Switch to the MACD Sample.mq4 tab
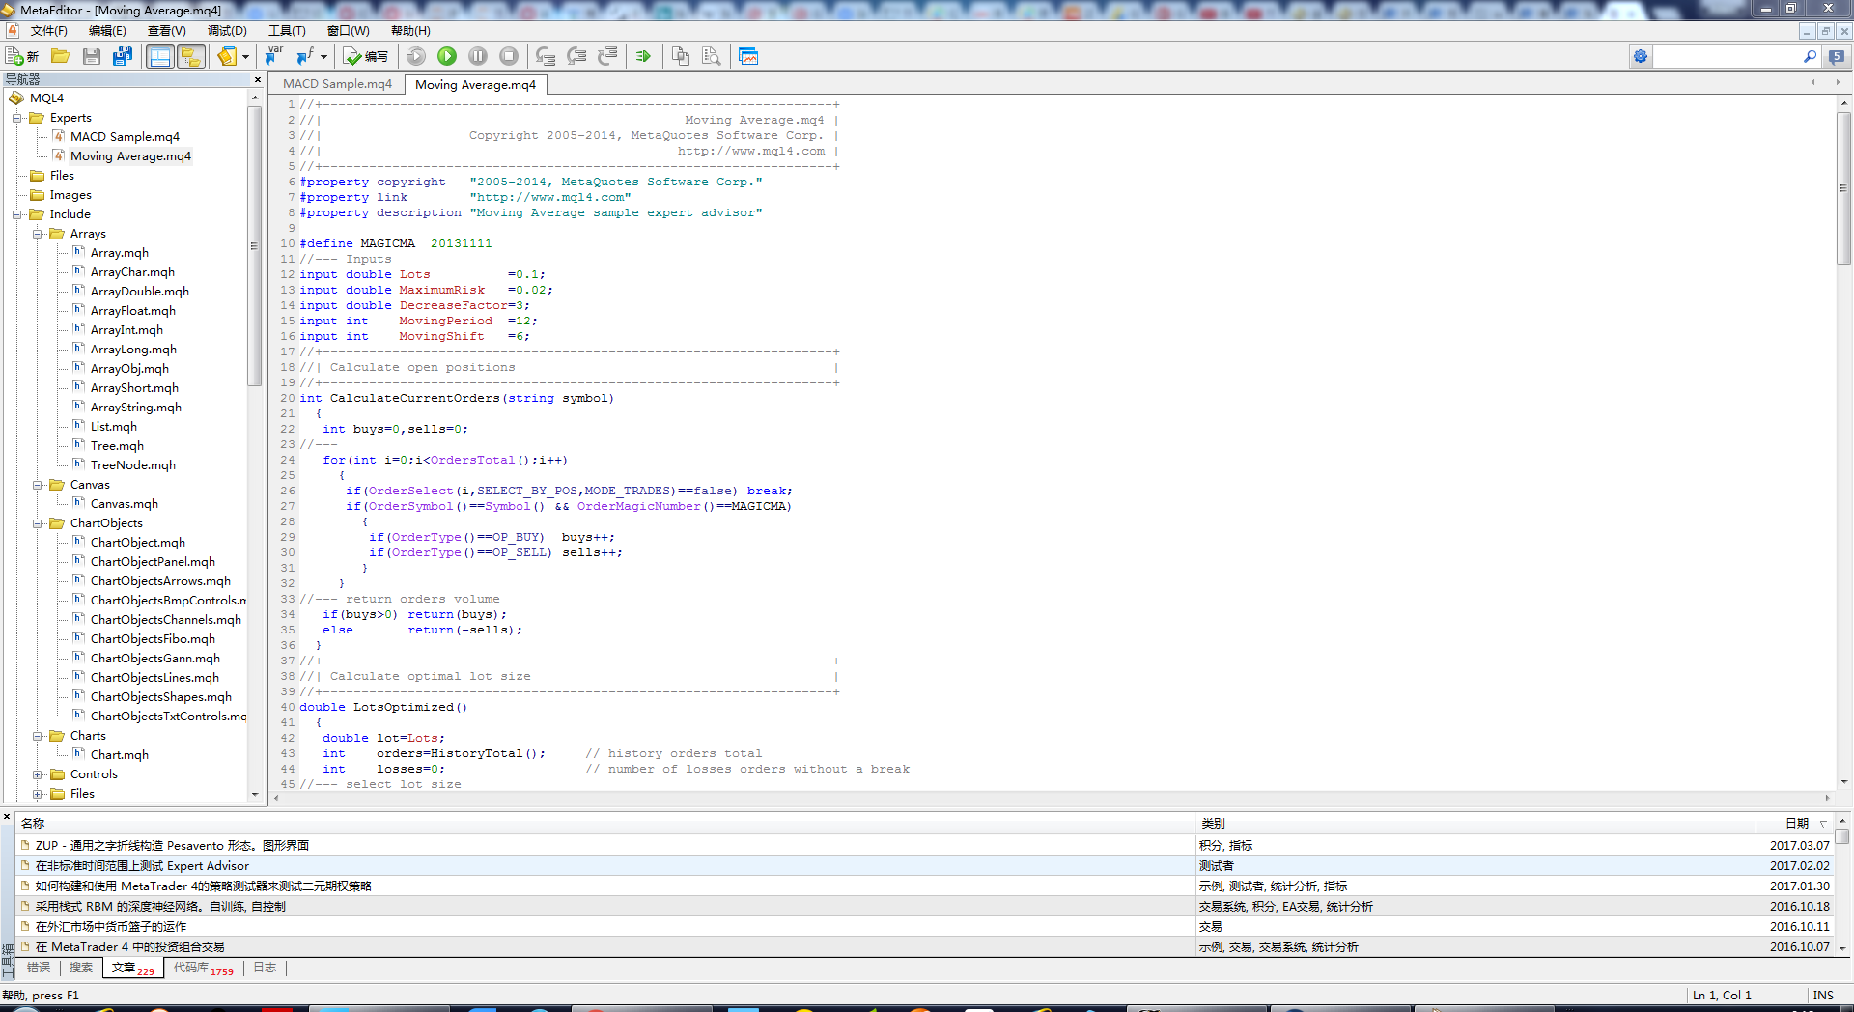 tap(337, 84)
